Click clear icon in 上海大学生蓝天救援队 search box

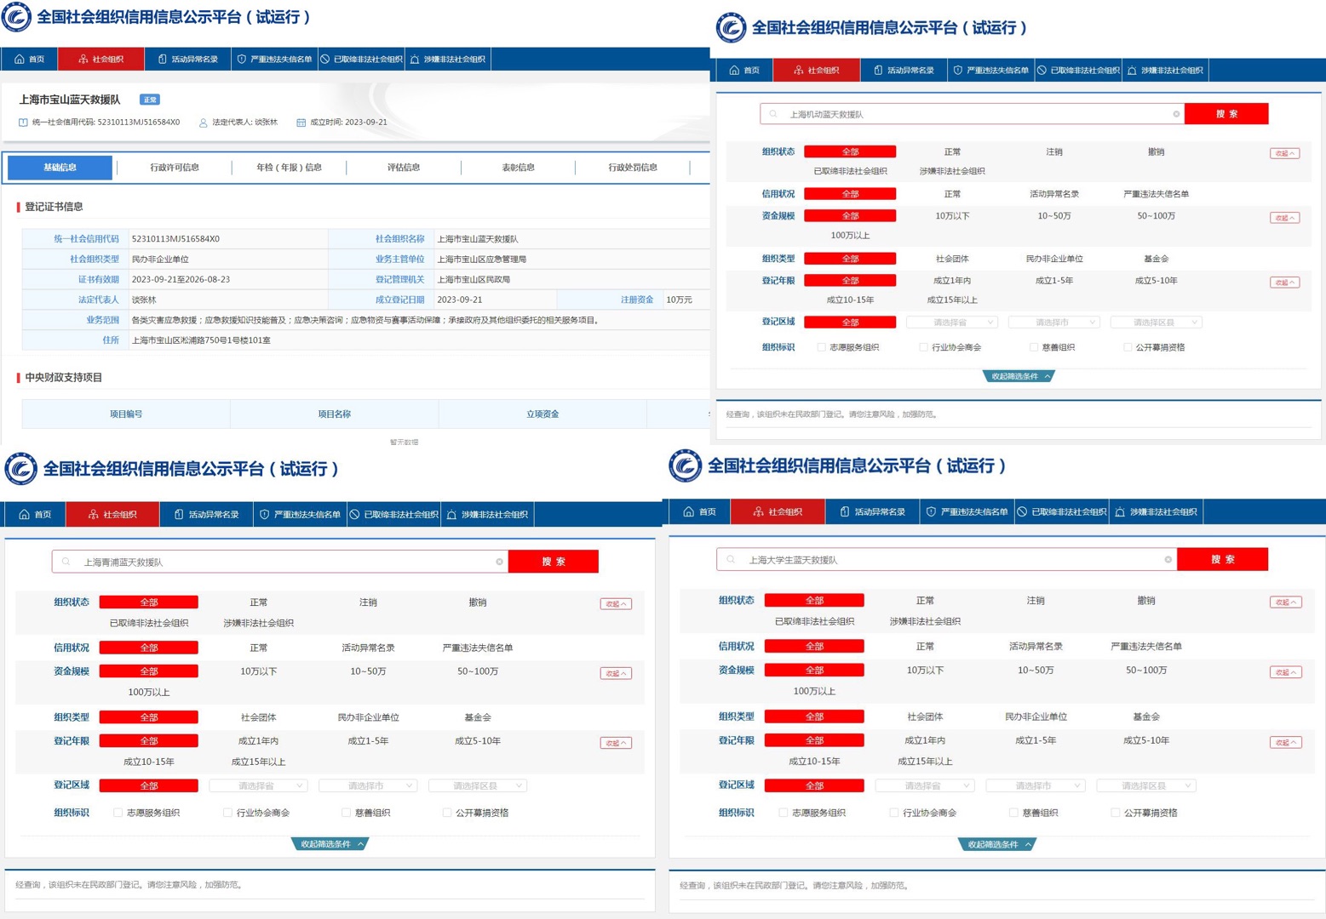tap(1168, 560)
